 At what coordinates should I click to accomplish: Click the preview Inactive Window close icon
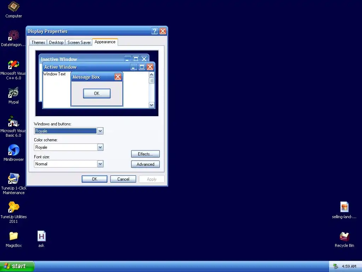coord(144,59)
